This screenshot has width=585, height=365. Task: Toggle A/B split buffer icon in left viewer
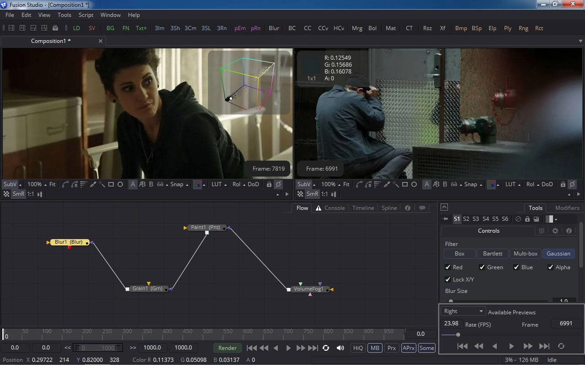point(142,184)
